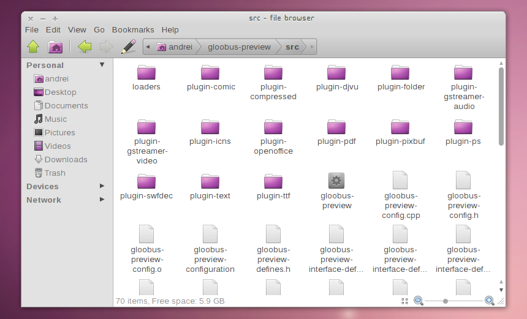Click src in the path bar
Viewport: 527px width, 319px height.
(292, 47)
